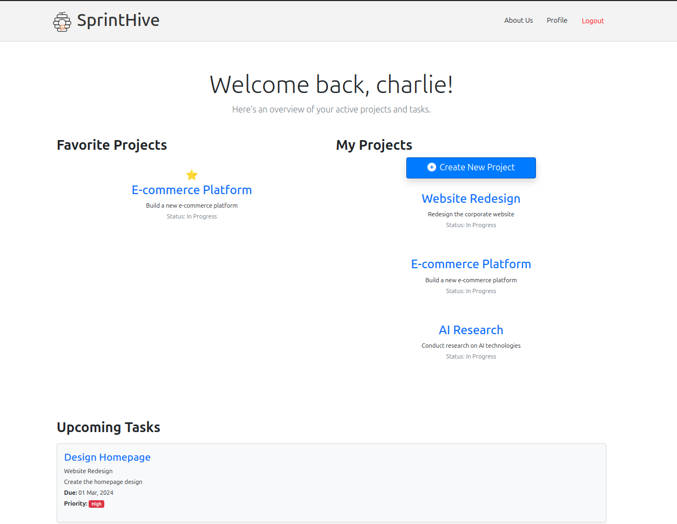The image size is (677, 524).
Task: Click the Favorite Projects heading
Action: [111, 145]
